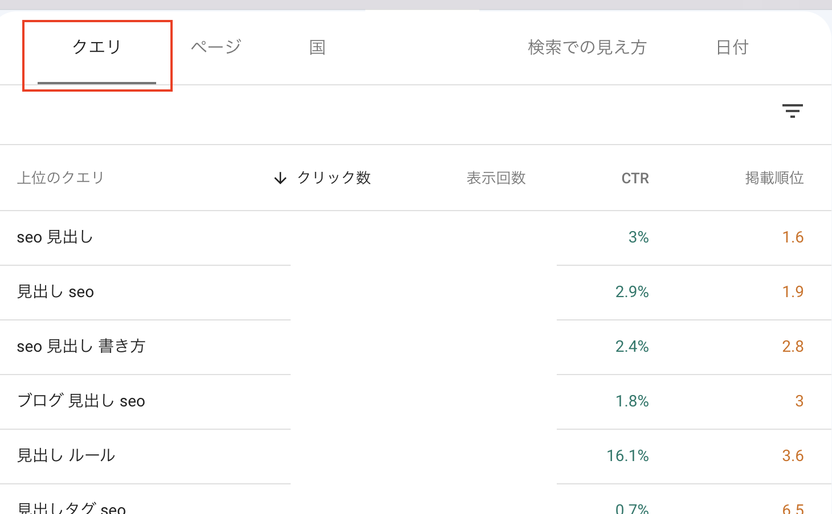Sort by クリック数 column header
The image size is (832, 514).
point(334,178)
